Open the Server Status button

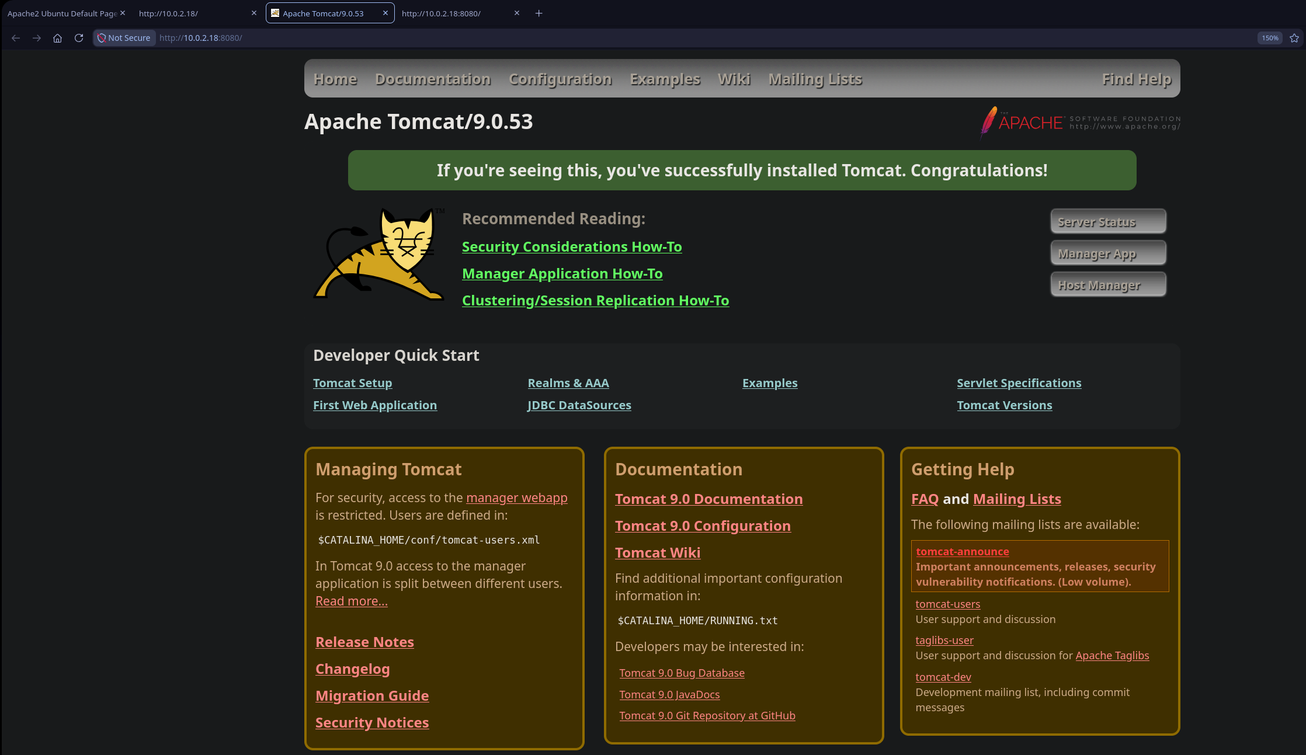(1108, 221)
